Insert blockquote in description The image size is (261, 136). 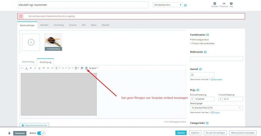[x=48, y=68]
